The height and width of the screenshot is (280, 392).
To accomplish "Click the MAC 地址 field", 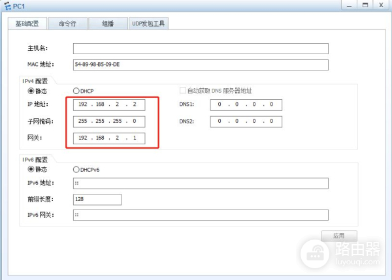I will 200,64.
